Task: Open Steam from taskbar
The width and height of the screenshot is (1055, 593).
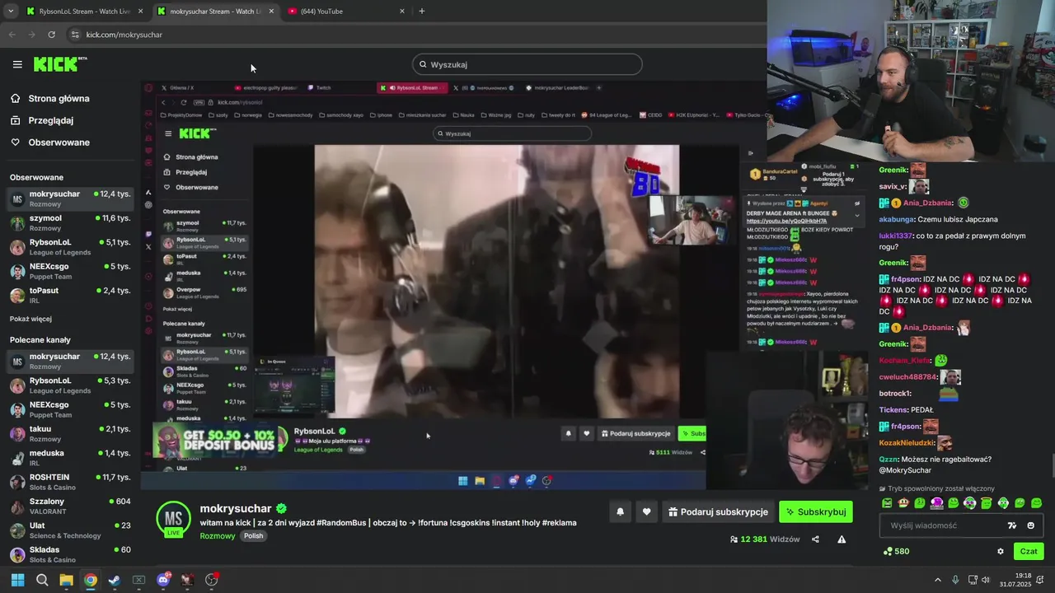Action: [x=115, y=580]
